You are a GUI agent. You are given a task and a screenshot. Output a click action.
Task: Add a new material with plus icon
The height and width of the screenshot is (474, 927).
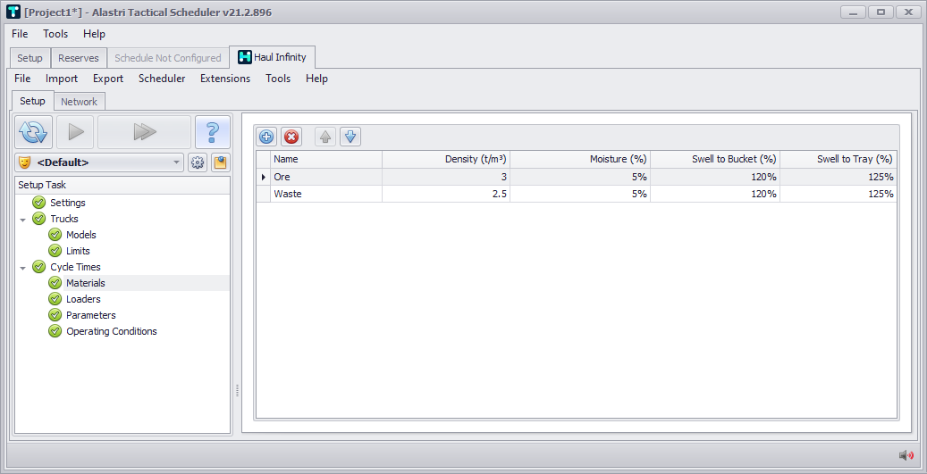click(x=266, y=137)
